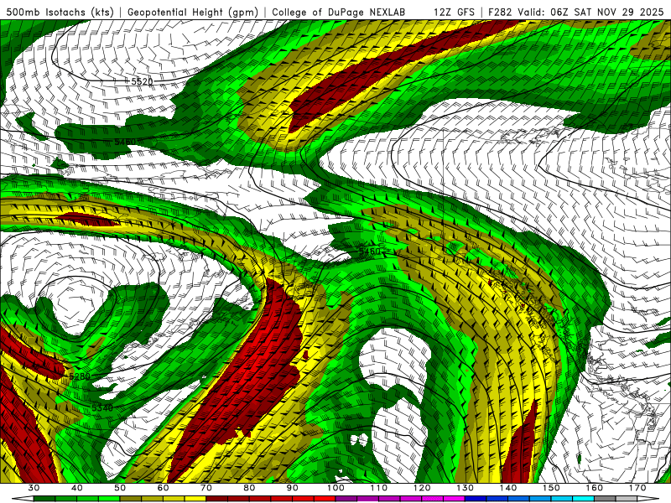This screenshot has height=503, width=671.
Task: Click the "F282 Valid: 06Z SAT NOV 29 2025" text
Action: click(575, 12)
